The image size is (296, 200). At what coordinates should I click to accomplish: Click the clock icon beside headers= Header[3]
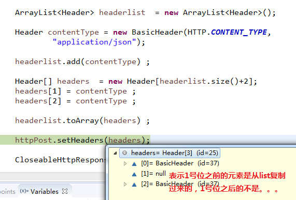tap(124, 153)
